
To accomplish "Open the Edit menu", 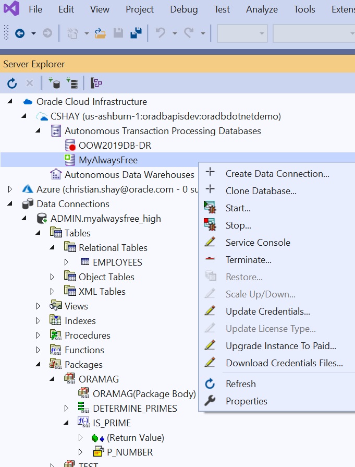I will tap(66, 9).
